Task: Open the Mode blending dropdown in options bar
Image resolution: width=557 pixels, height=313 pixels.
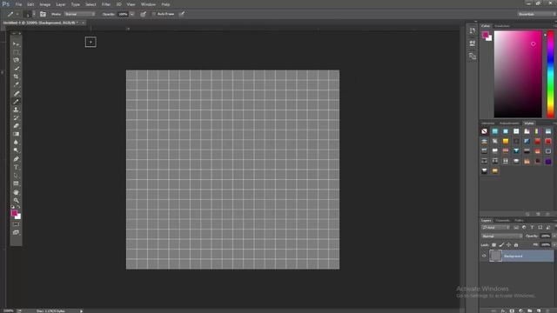Action: tap(80, 14)
